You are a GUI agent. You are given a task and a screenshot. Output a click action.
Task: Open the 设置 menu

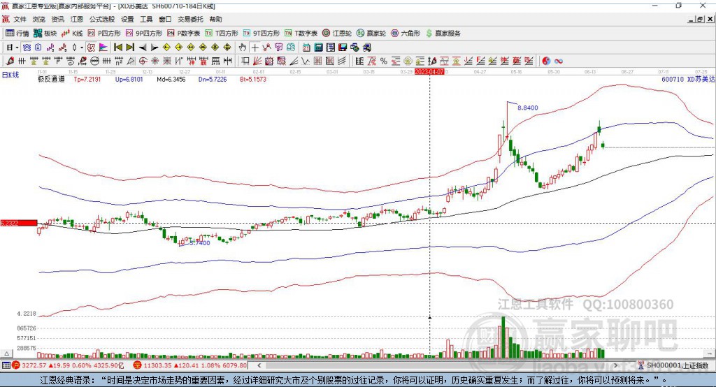pyautogui.click(x=127, y=19)
